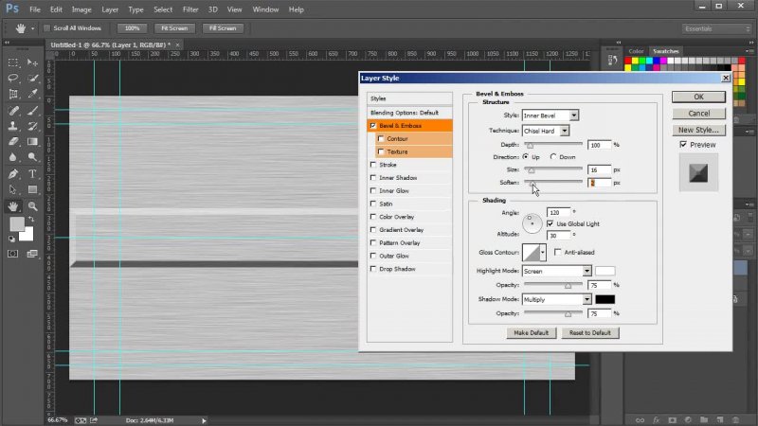Click the Size value input field
This screenshot has width=758, height=426.
[600, 170]
